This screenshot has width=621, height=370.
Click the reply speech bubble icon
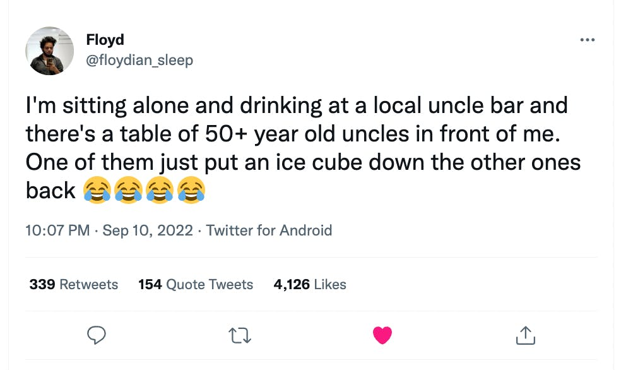pos(96,335)
